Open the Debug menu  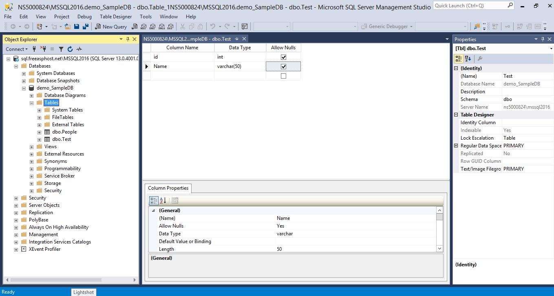point(84,17)
